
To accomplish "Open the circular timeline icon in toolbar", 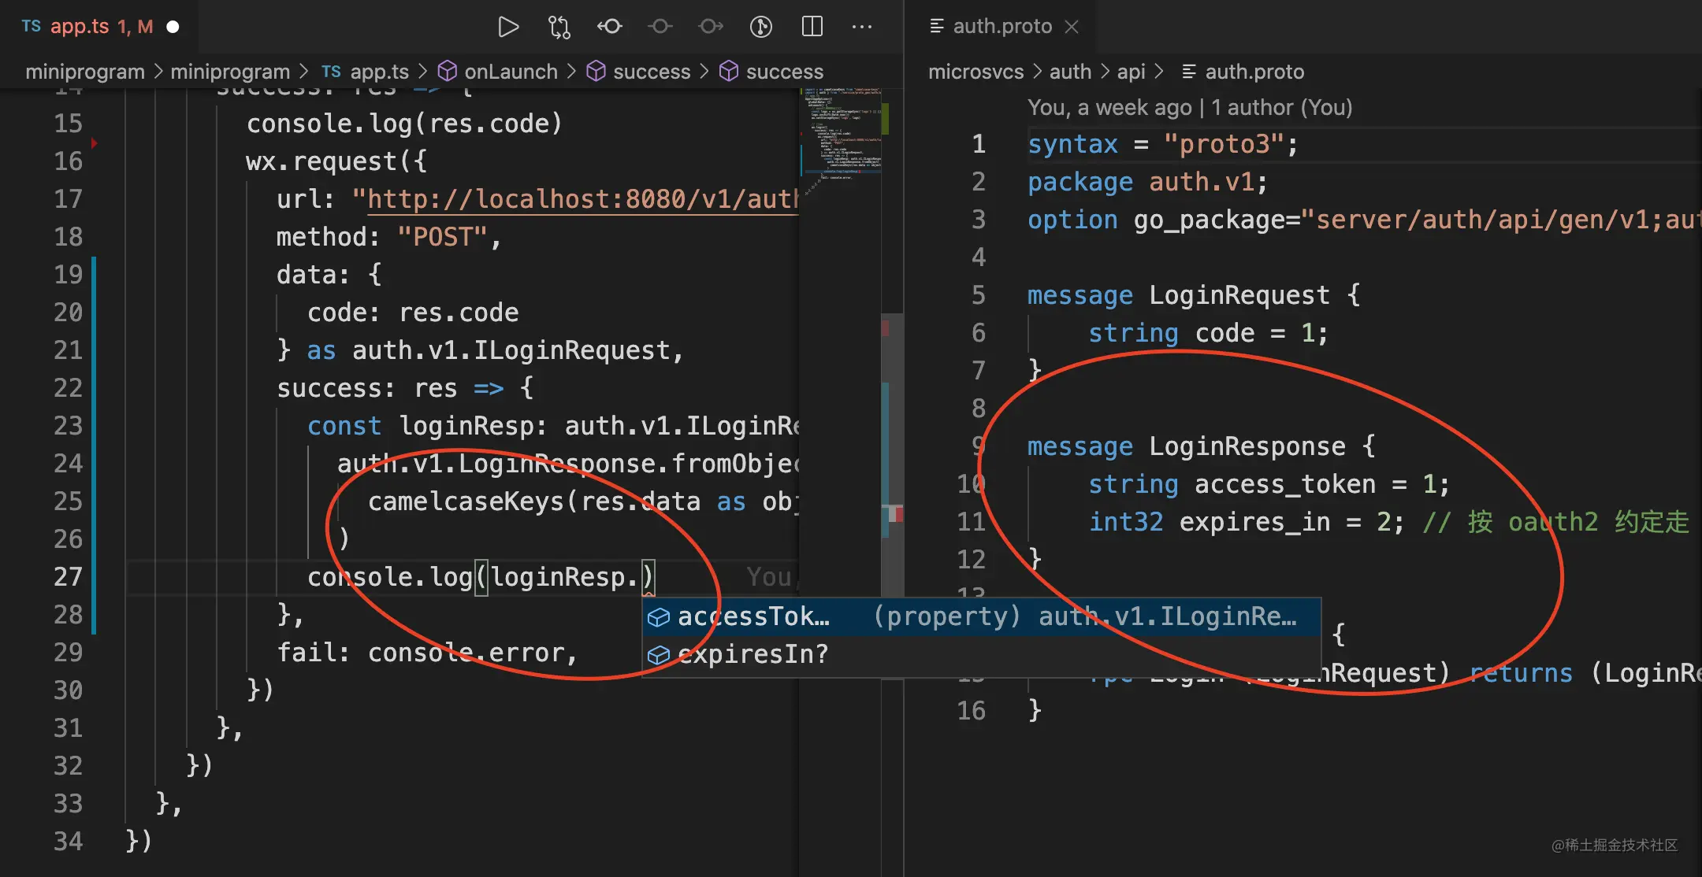I will click(x=760, y=27).
